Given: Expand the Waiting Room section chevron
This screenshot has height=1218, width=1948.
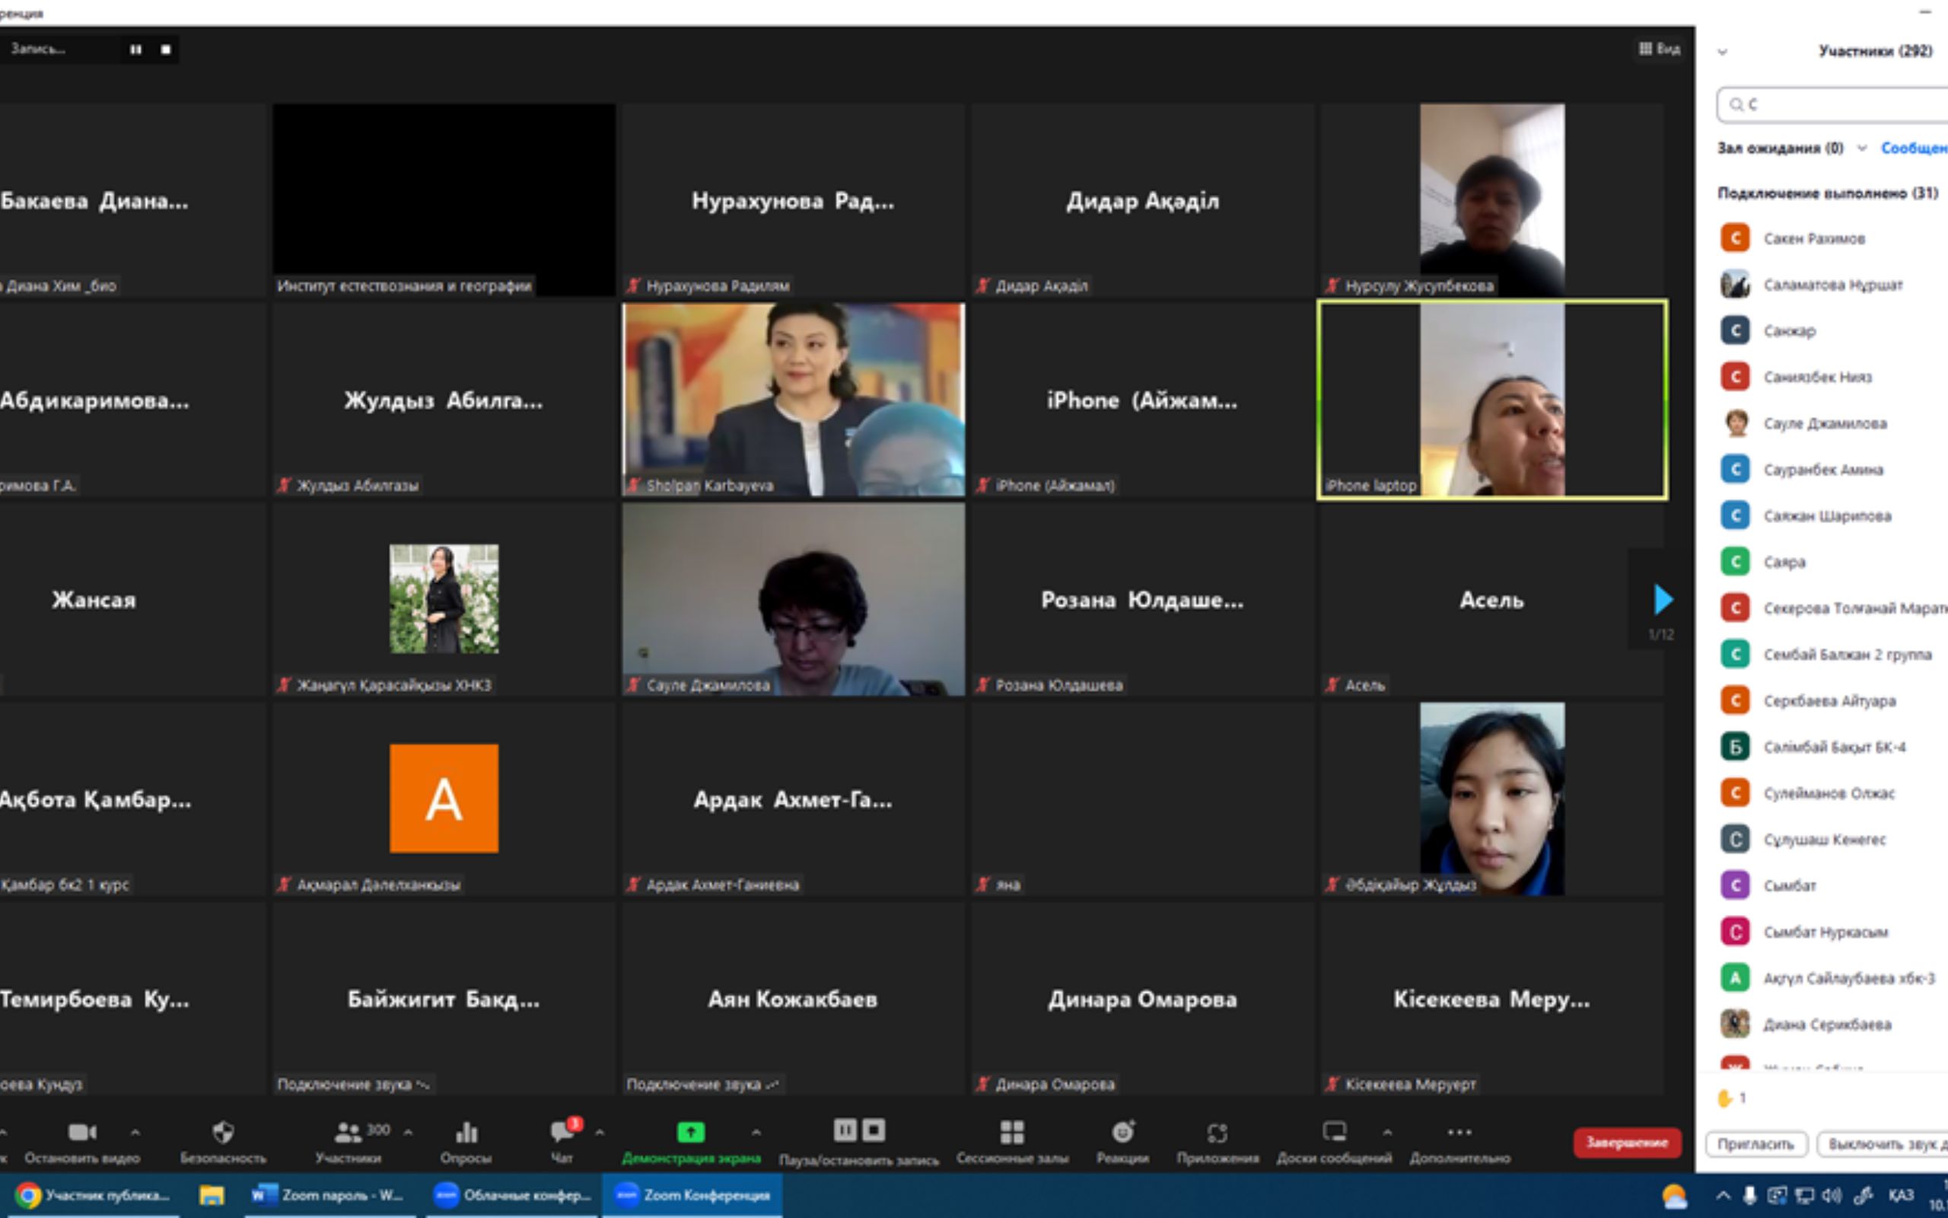Looking at the screenshot, I should 1862,148.
